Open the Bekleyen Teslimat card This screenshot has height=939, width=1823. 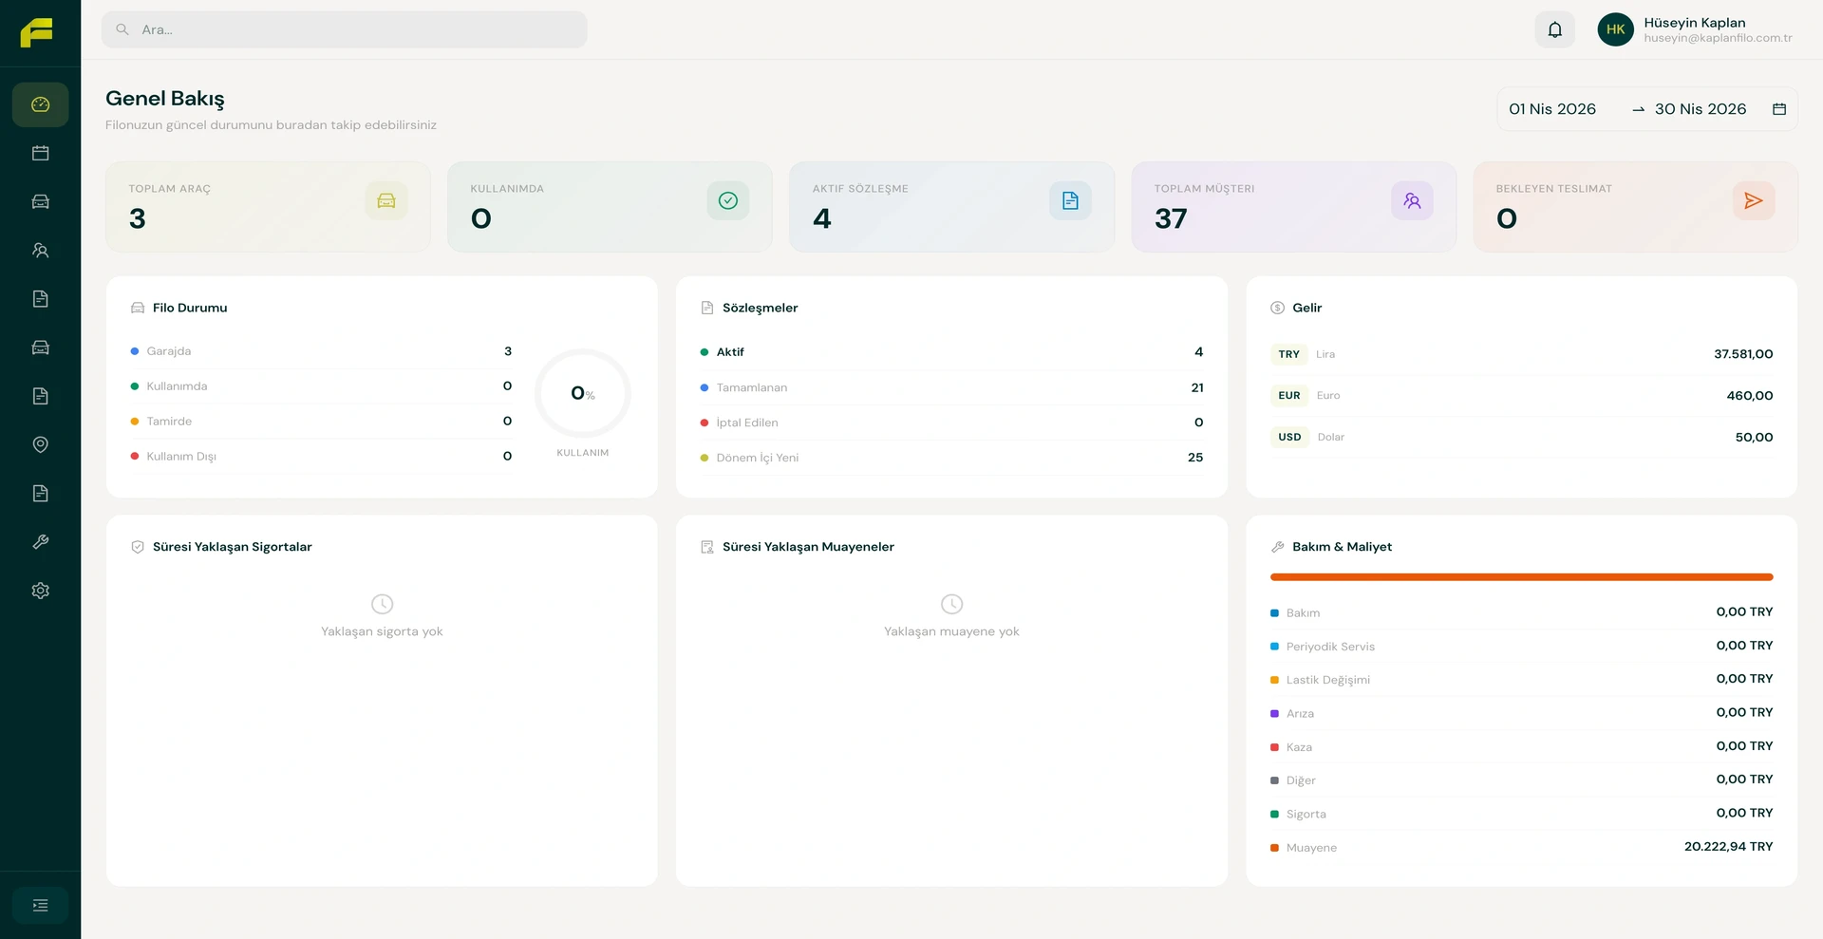[1635, 206]
